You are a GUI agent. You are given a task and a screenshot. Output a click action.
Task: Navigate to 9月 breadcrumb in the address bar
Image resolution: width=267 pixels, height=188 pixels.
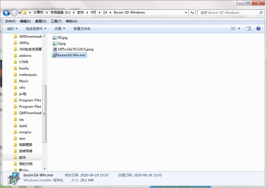click(x=93, y=12)
